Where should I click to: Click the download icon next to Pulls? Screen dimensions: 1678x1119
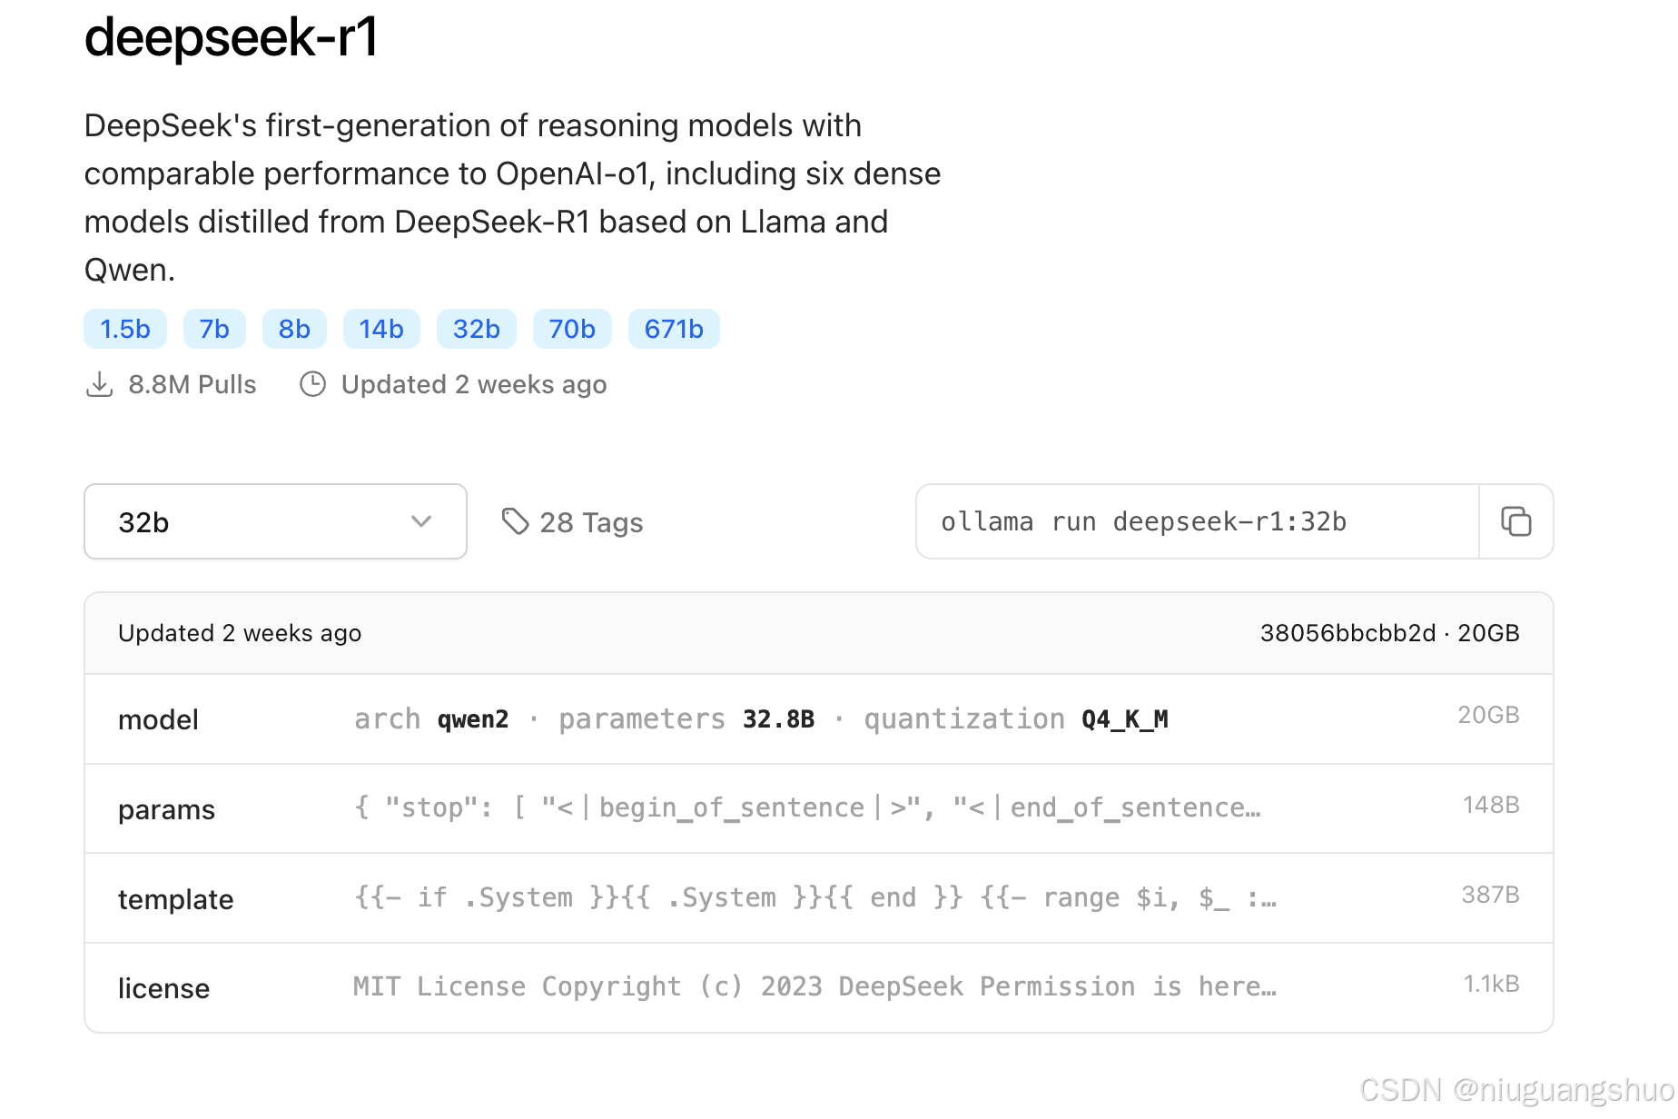(99, 384)
